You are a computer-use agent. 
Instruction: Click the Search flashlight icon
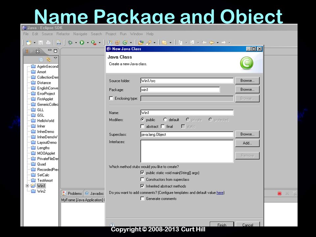[x=149, y=42]
